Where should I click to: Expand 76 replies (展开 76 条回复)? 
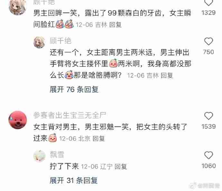point(74,89)
